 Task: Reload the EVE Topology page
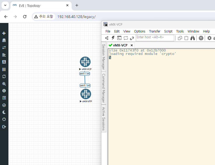[x=25, y=17]
